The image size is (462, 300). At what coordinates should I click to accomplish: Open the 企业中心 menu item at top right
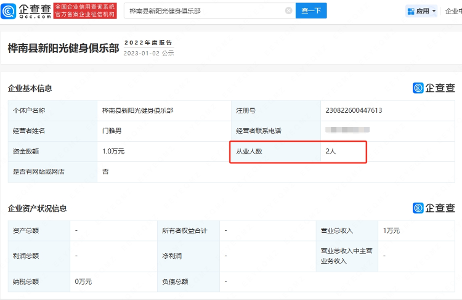pyautogui.click(x=453, y=11)
